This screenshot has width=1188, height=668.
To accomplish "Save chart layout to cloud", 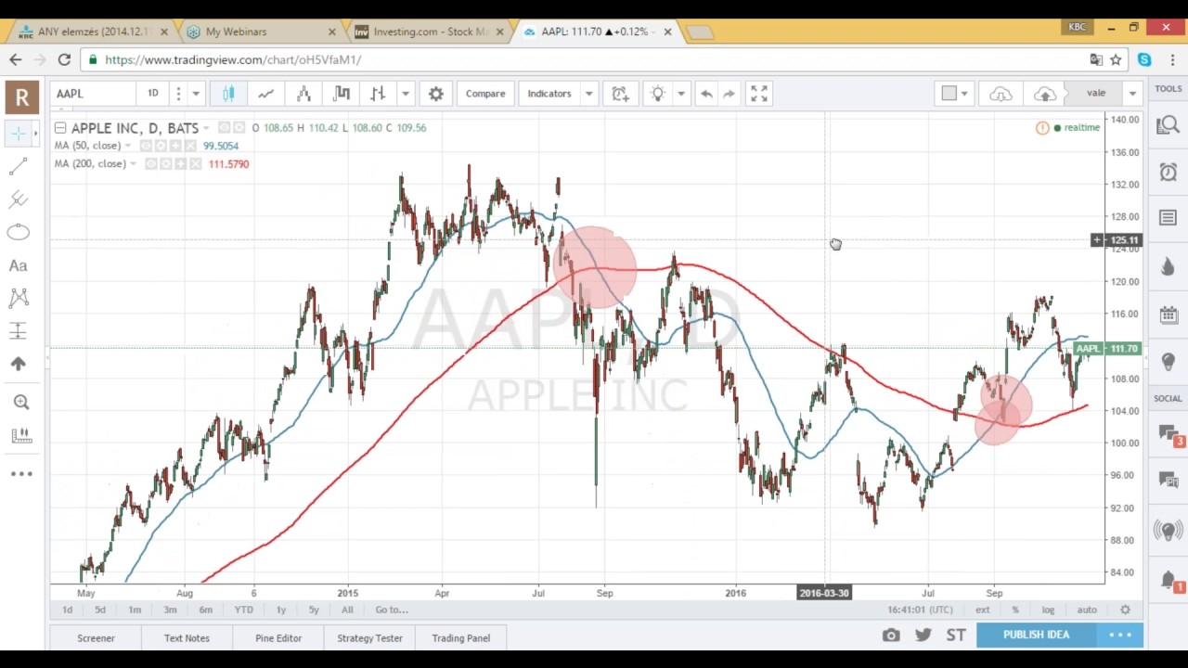I will 1045,94.
